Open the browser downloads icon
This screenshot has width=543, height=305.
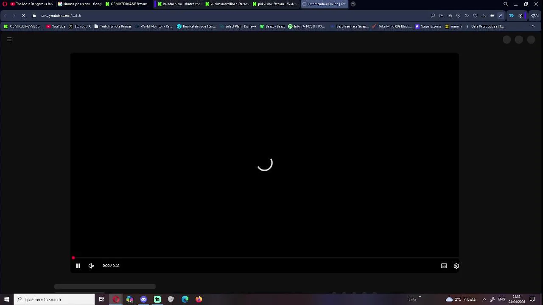pos(484,16)
